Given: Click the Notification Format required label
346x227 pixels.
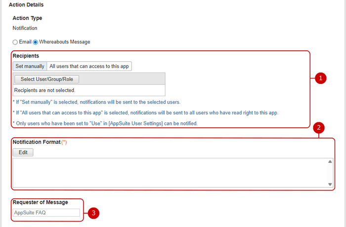Looking at the screenshot, I should tap(40, 142).
